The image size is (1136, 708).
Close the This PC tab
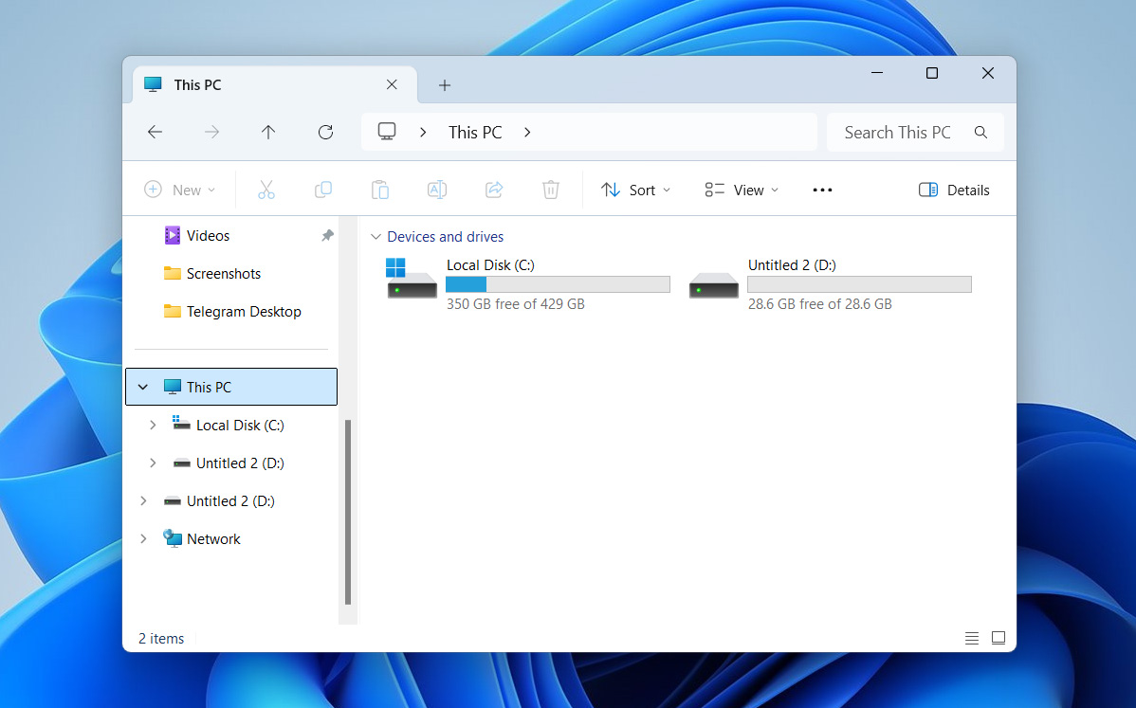(392, 84)
